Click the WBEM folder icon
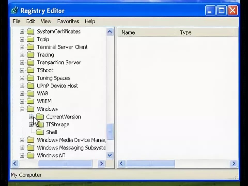The image size is (248, 186). 31,101
